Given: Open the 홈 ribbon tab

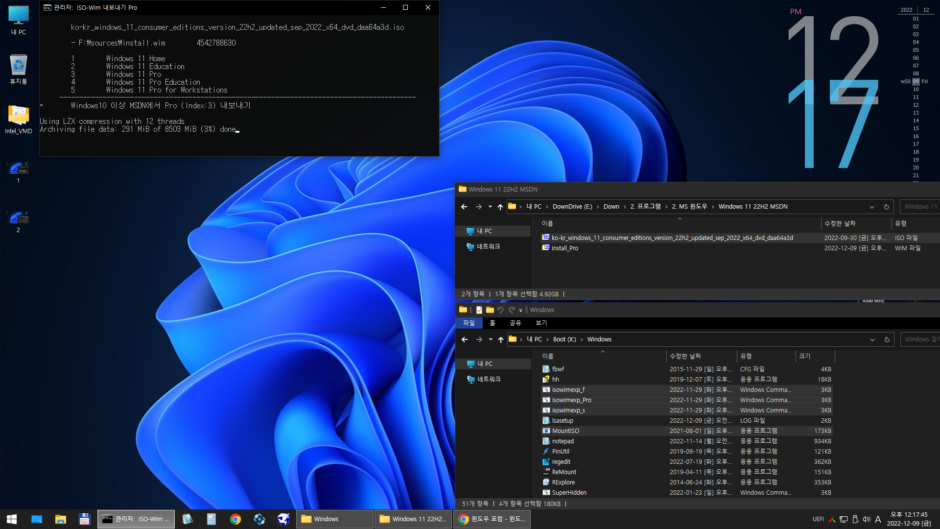Looking at the screenshot, I should pos(493,323).
